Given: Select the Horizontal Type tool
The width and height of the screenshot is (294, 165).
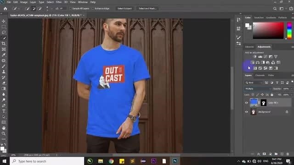Looking at the screenshot, I should [4, 111].
